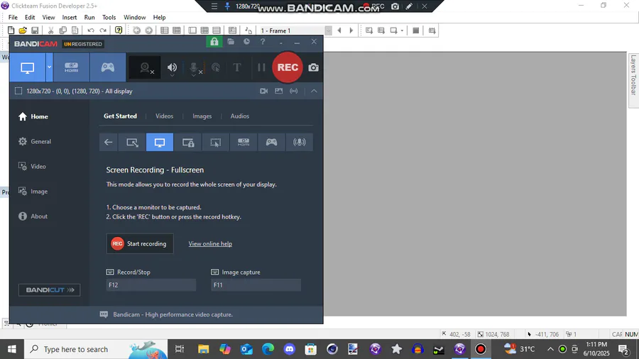Select audio-only recording mode icon
This screenshot has width=639, height=359.
[299, 142]
